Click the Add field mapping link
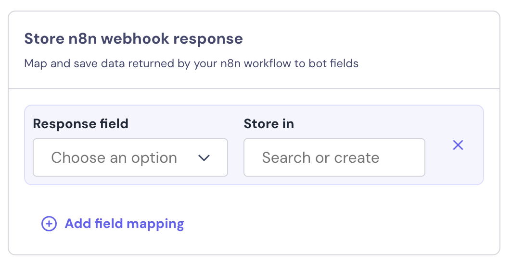The image size is (511, 264). (124, 224)
